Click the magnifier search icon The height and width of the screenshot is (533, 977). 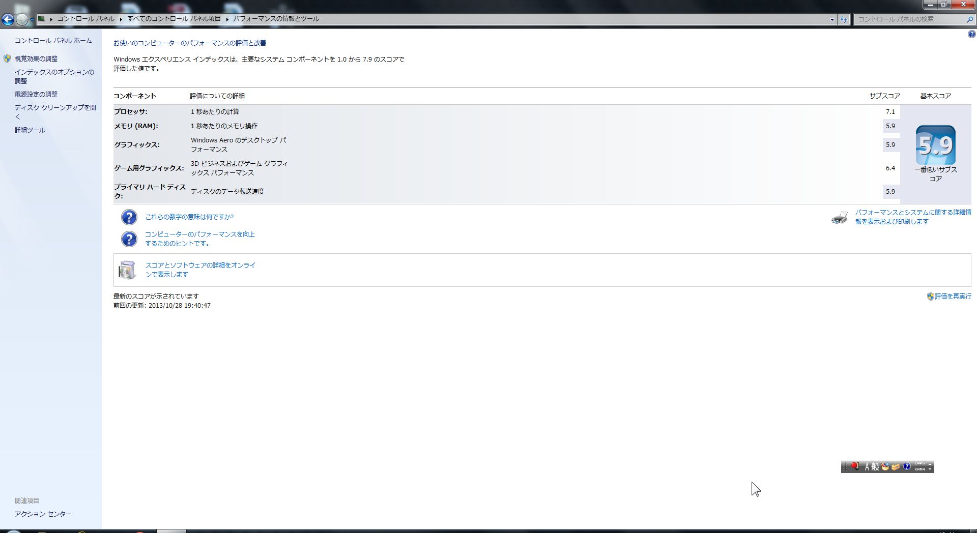tap(969, 19)
